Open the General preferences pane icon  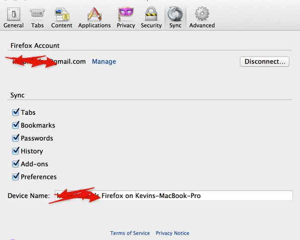tap(13, 14)
